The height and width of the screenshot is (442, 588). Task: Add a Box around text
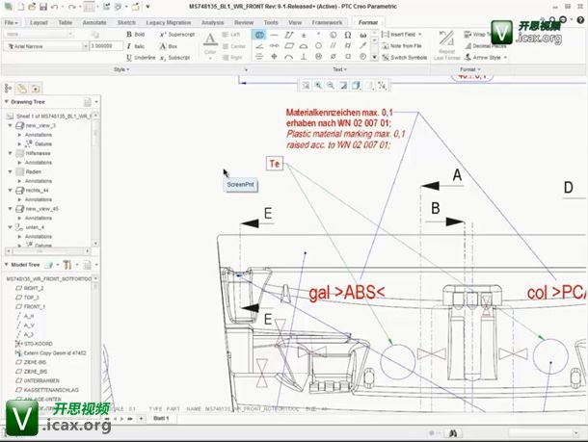168,46
